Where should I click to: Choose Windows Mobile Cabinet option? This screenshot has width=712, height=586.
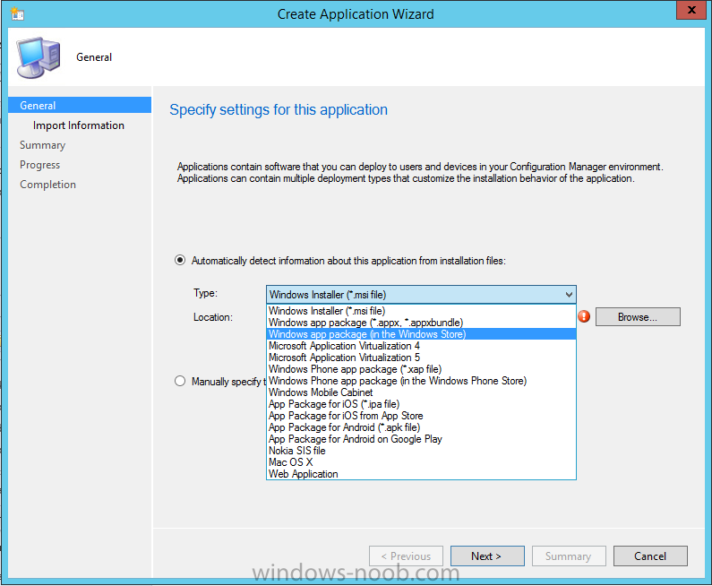pos(421,392)
